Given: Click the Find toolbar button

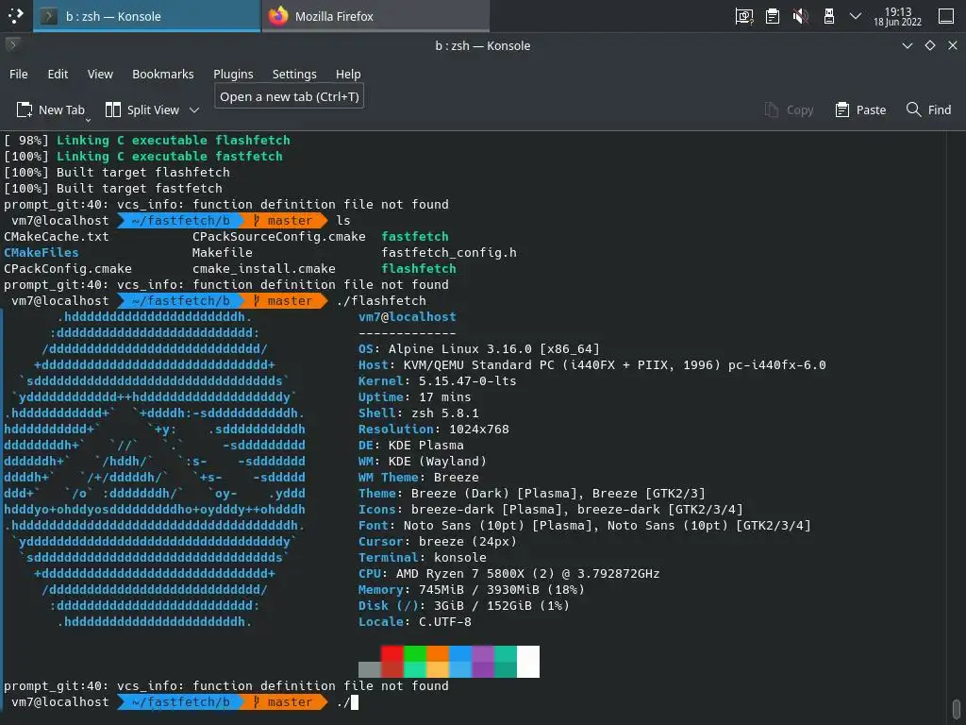Looking at the screenshot, I should pyautogui.click(x=928, y=110).
